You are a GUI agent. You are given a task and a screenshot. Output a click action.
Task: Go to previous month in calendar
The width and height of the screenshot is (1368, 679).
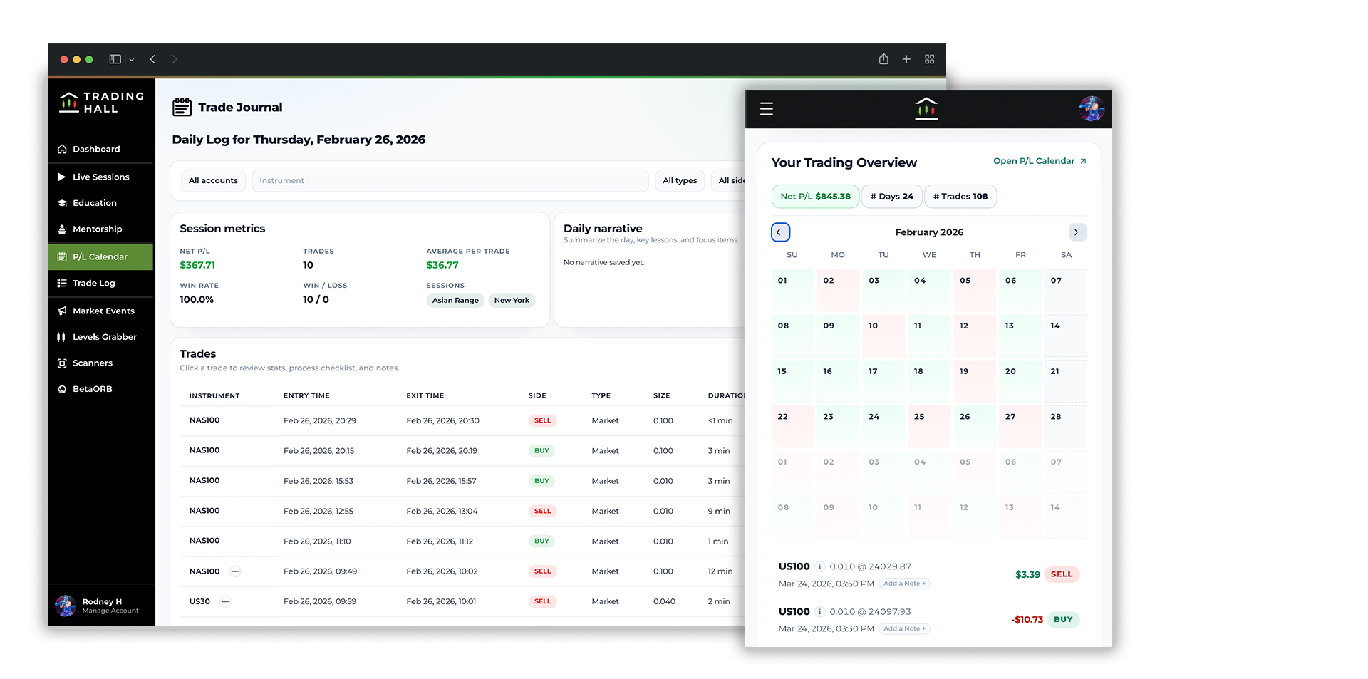tap(780, 232)
